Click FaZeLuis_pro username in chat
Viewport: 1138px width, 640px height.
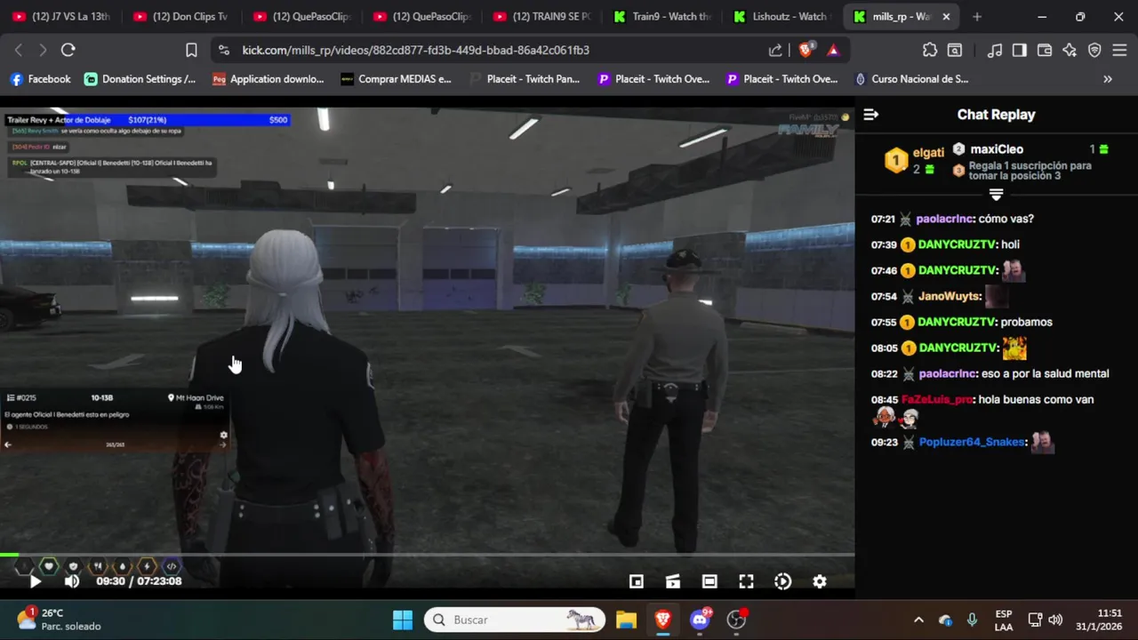[x=937, y=399]
